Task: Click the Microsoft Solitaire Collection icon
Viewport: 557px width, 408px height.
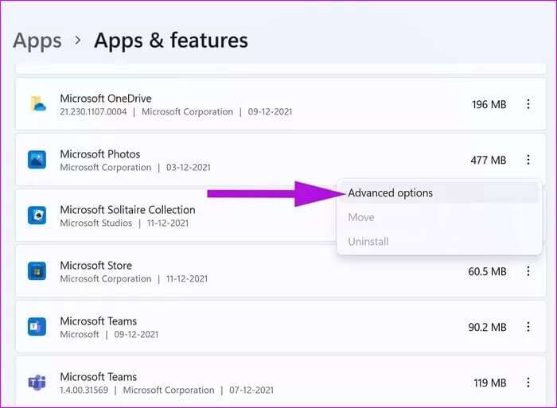Action: pyautogui.click(x=37, y=216)
